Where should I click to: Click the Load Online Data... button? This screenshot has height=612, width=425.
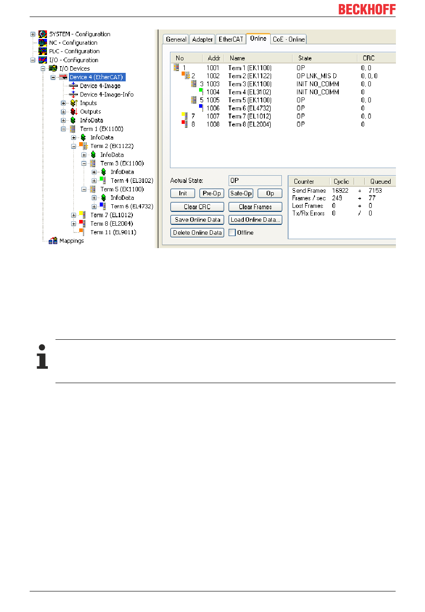[x=255, y=219]
